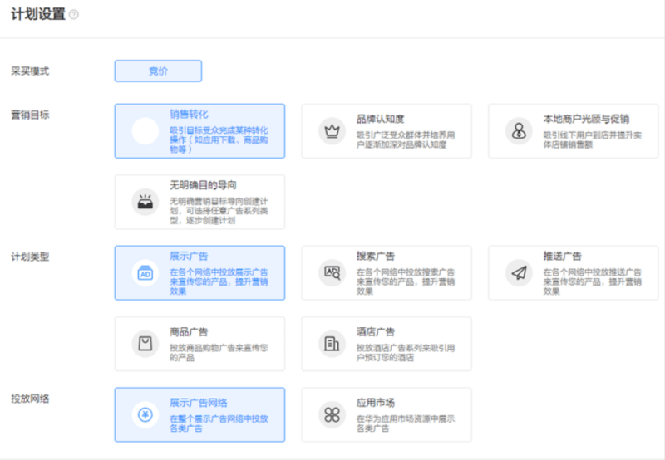Screen dimensions: 665x460
Task: Select the 推送广告 plan type title
Action: 562,256
